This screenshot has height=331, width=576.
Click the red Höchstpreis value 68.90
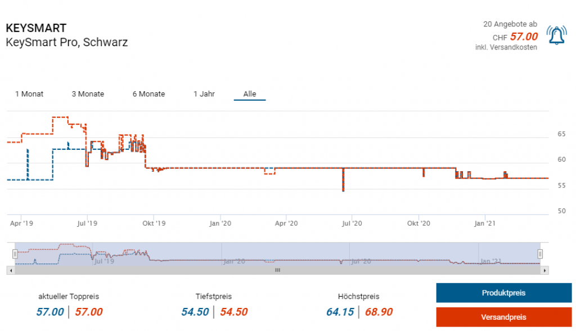[379, 312]
